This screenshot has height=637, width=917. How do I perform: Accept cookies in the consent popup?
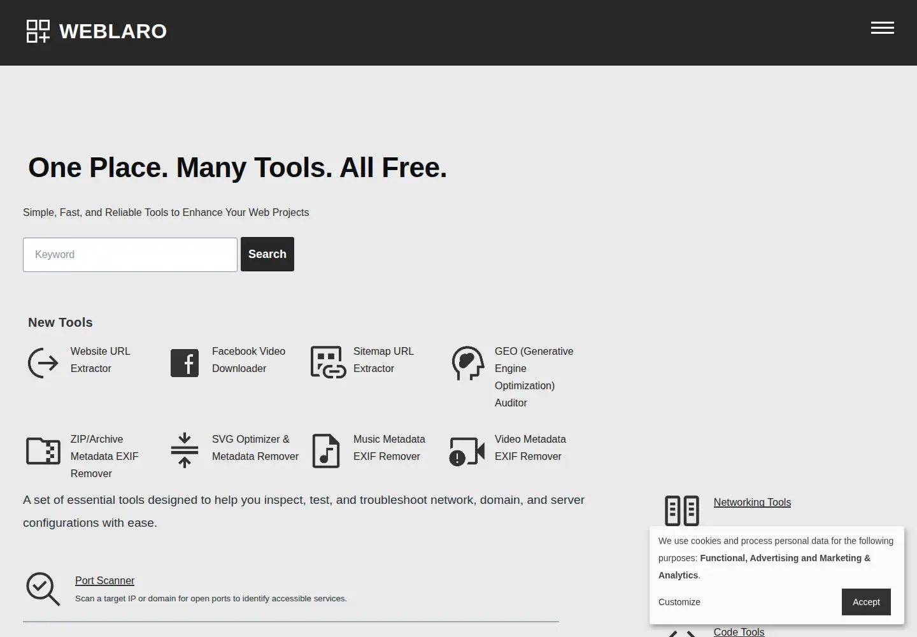[x=866, y=602]
